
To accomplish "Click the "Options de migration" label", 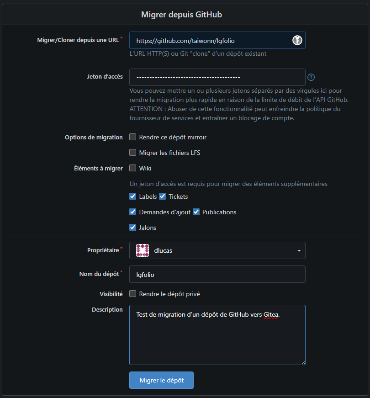I will [94, 138].
